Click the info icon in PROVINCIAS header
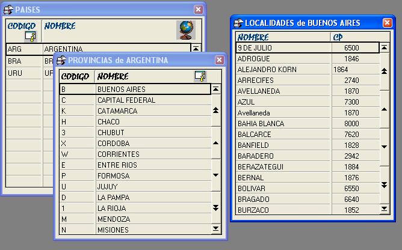The image size is (402, 250). [x=200, y=76]
